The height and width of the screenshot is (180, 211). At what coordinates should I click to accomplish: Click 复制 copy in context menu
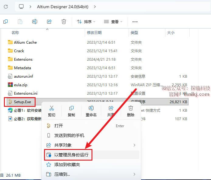71,111
